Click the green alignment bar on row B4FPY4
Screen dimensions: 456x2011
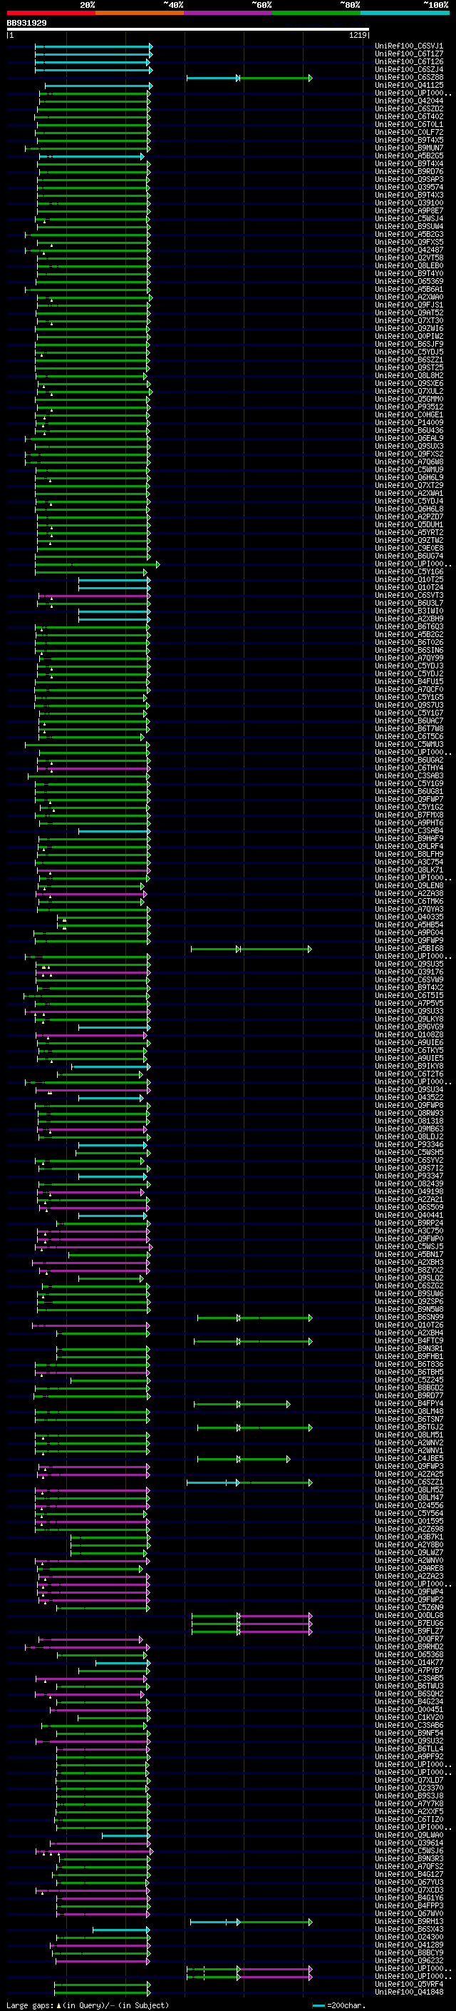[x=242, y=1404]
